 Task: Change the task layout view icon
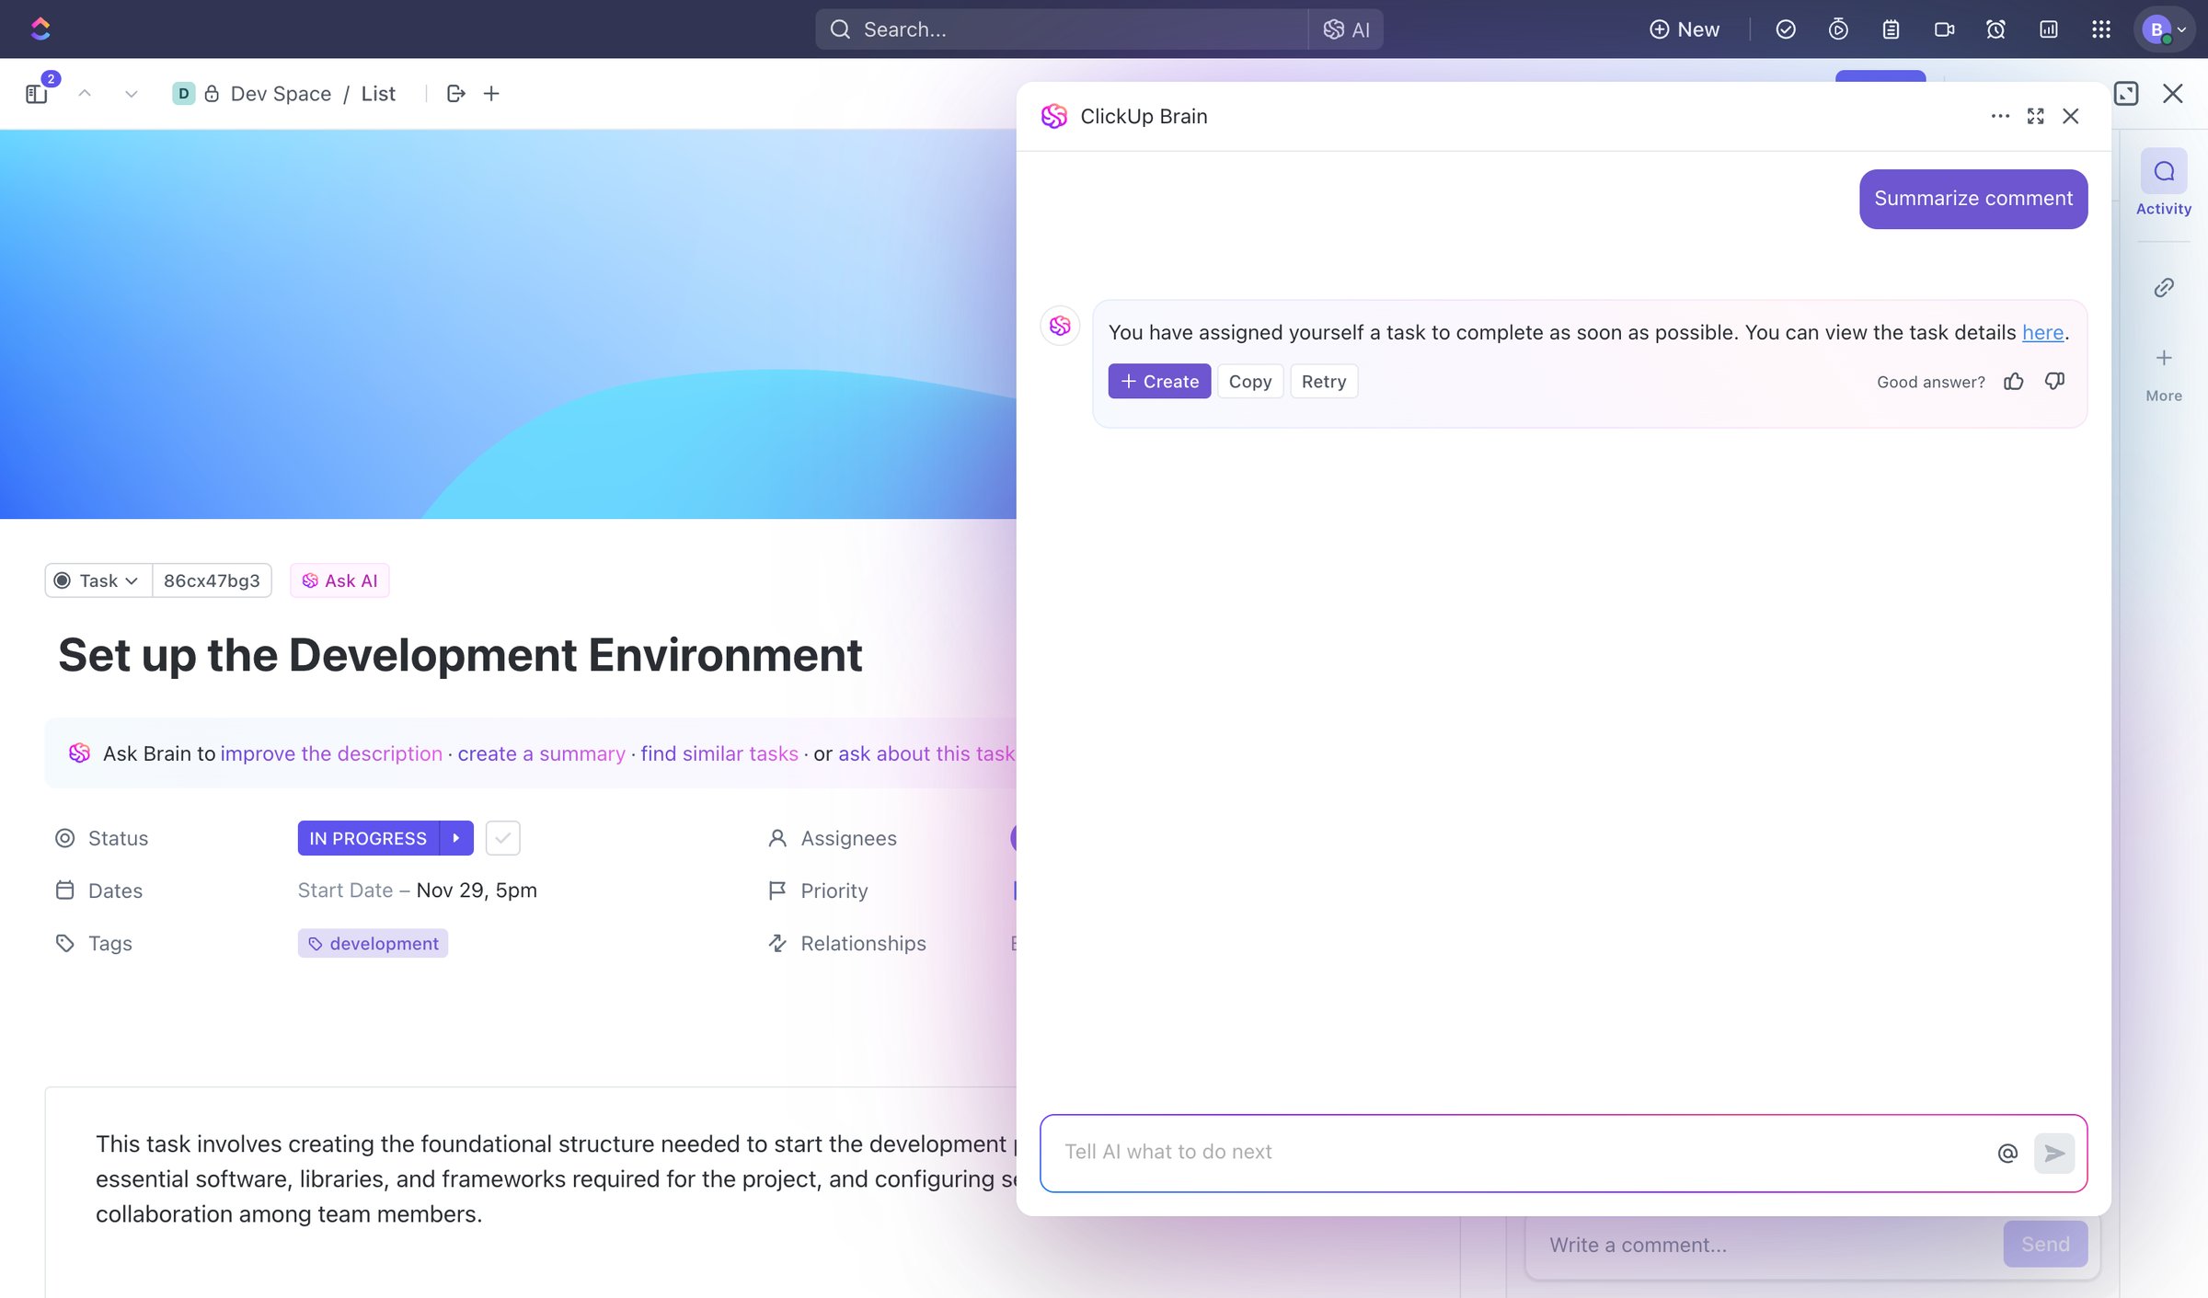click(2126, 93)
